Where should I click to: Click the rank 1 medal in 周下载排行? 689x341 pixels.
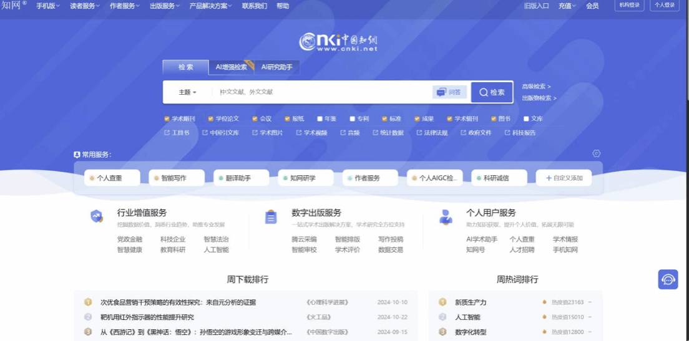pos(88,302)
